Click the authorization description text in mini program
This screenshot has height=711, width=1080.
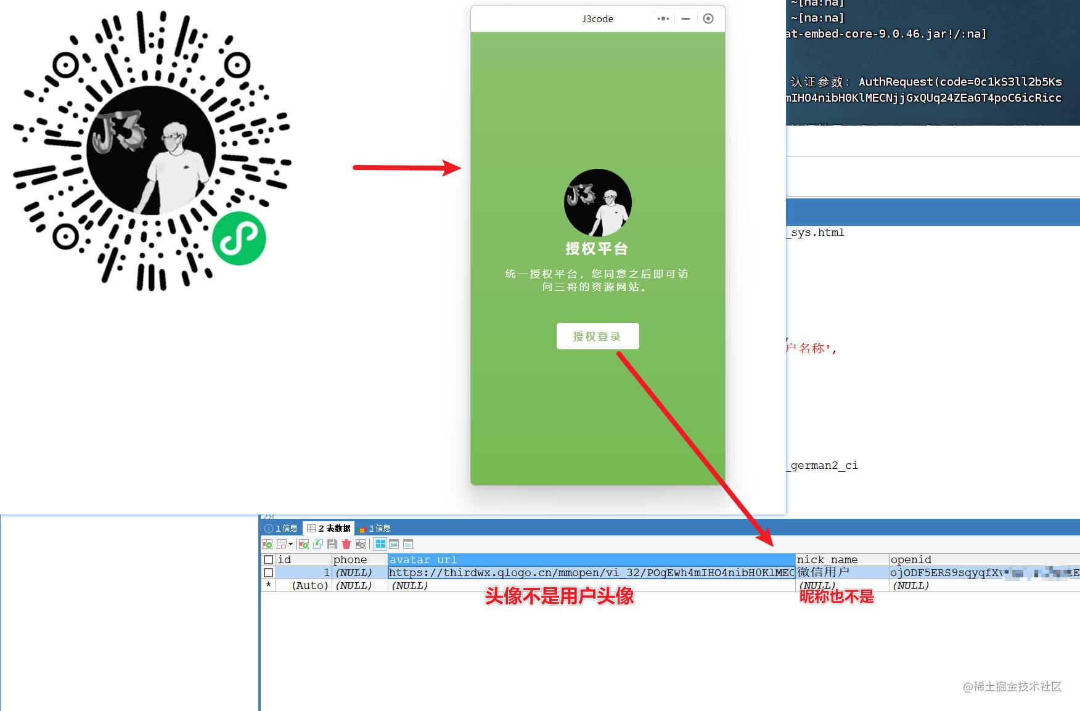coord(597,280)
